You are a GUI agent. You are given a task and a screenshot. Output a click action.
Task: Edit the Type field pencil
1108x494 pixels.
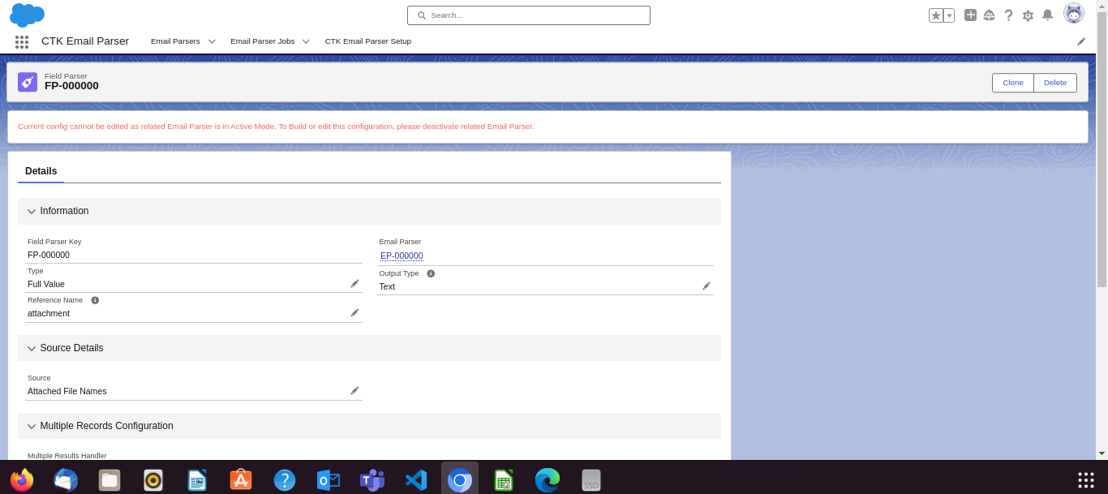[x=354, y=283]
